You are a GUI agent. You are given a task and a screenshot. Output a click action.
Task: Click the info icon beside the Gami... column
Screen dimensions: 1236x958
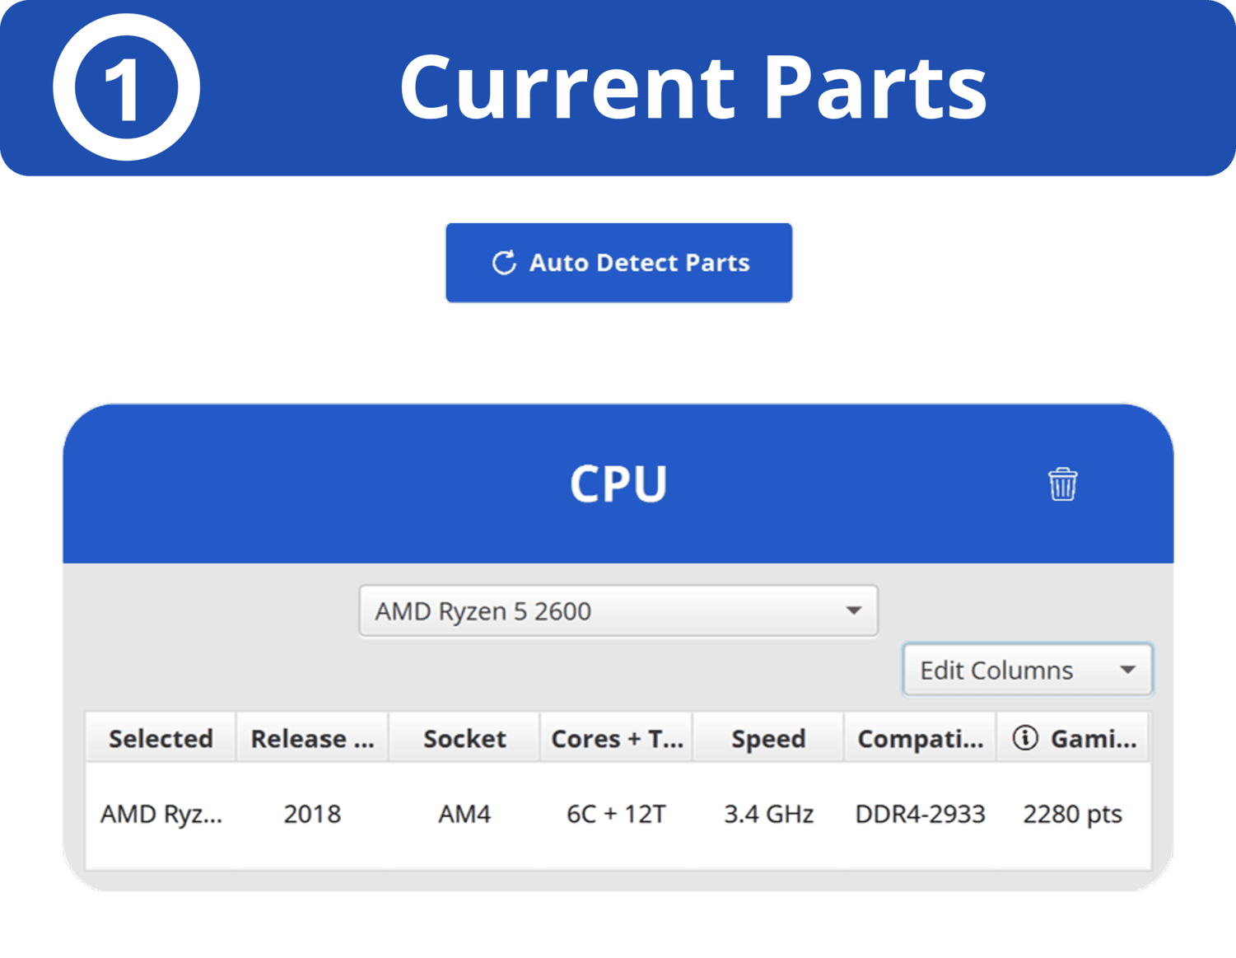(x=1025, y=738)
